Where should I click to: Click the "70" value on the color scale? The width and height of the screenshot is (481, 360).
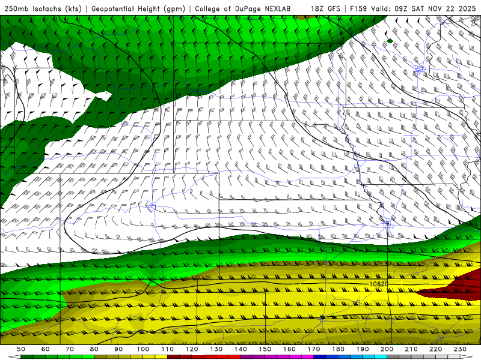[70, 349]
